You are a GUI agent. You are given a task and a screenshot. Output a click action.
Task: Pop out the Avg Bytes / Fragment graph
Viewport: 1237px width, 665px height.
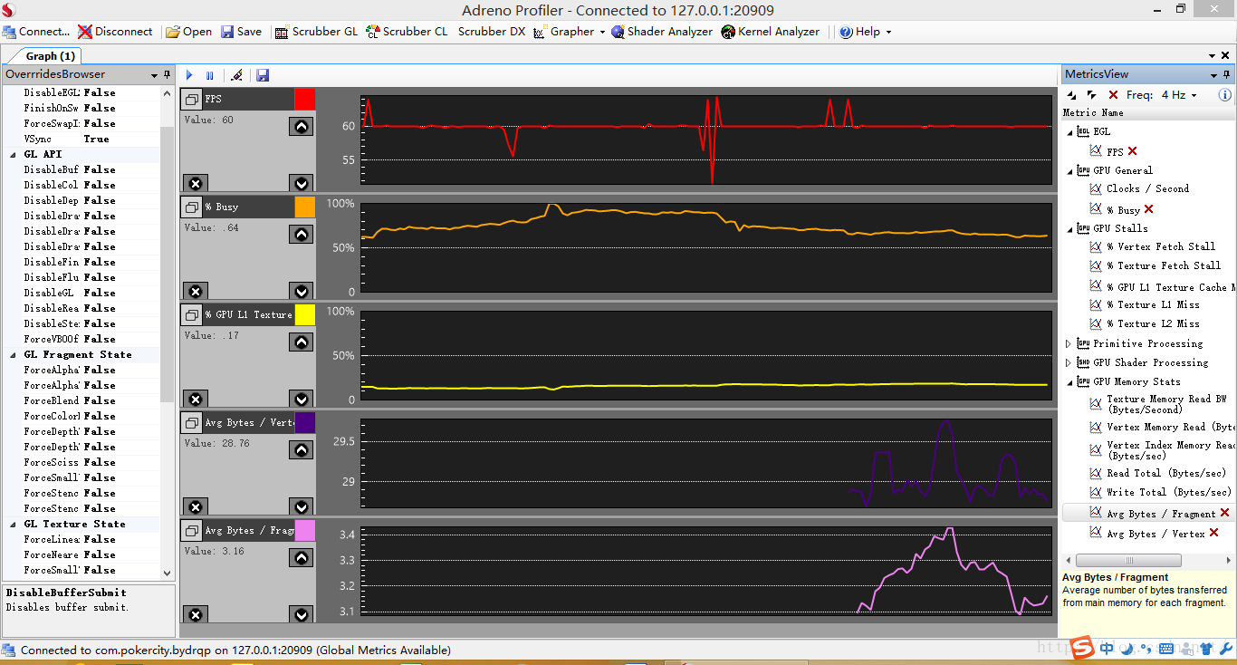point(192,530)
